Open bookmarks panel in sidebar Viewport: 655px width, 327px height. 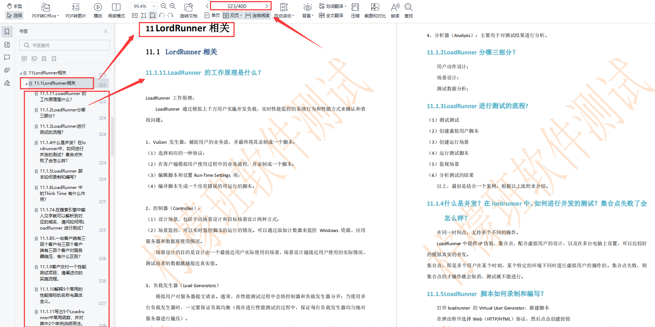7,32
